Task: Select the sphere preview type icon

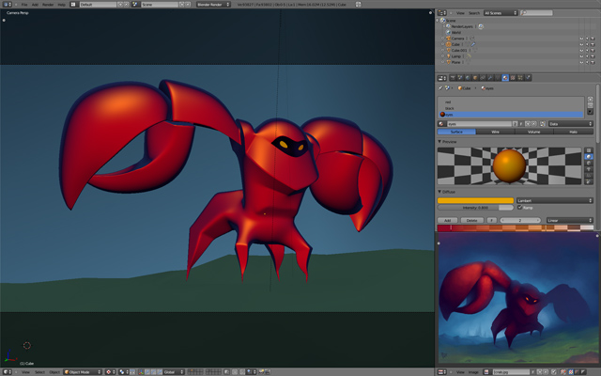Action: 589,157
